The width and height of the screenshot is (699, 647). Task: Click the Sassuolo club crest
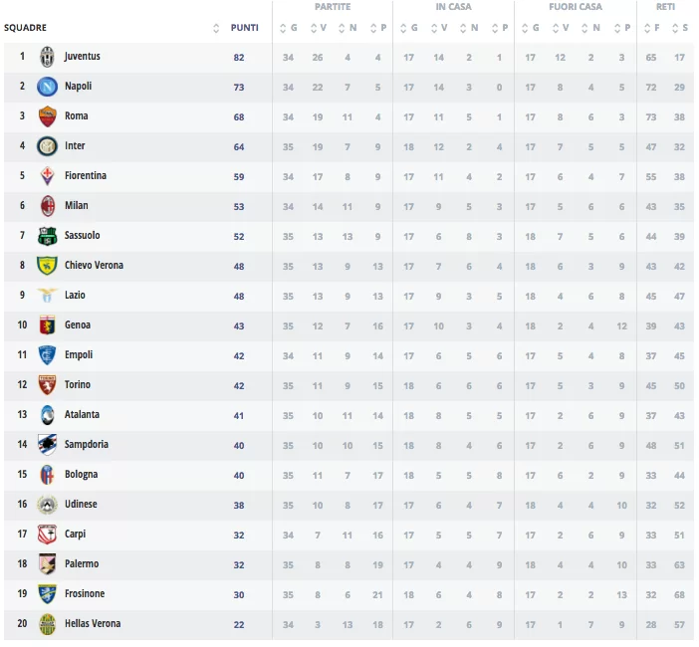[x=47, y=236]
